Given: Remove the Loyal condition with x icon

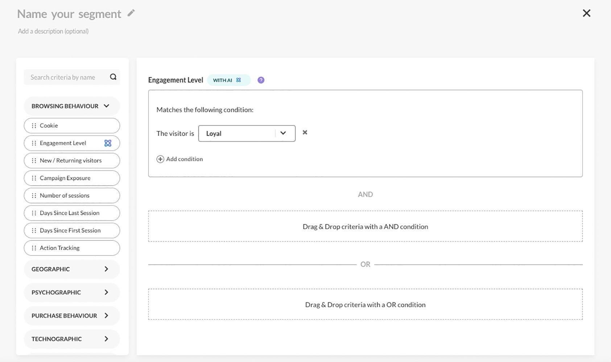Looking at the screenshot, I should 305,132.
